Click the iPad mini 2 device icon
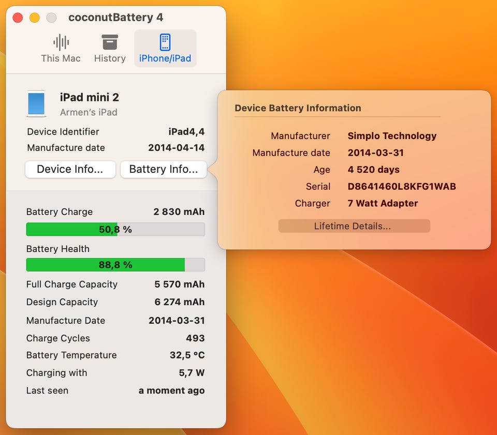This screenshot has height=435, width=497. 36,103
